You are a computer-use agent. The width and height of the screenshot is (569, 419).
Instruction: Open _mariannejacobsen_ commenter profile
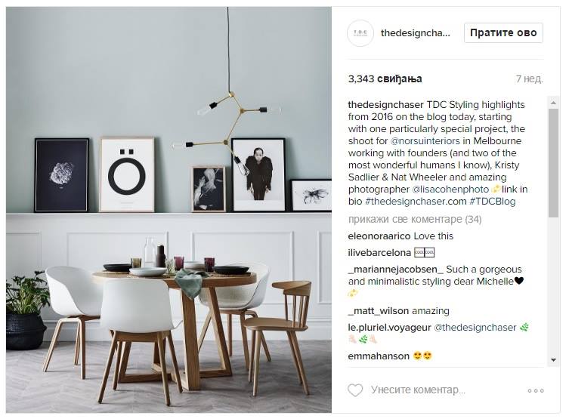tap(395, 270)
